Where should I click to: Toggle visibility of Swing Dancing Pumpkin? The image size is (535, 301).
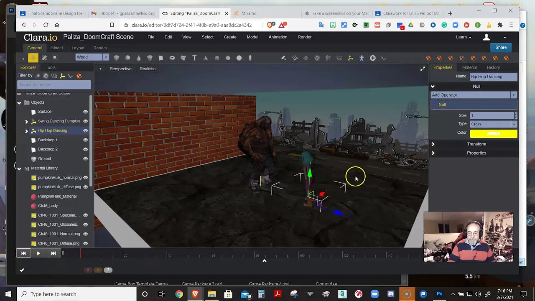pyautogui.click(x=85, y=121)
